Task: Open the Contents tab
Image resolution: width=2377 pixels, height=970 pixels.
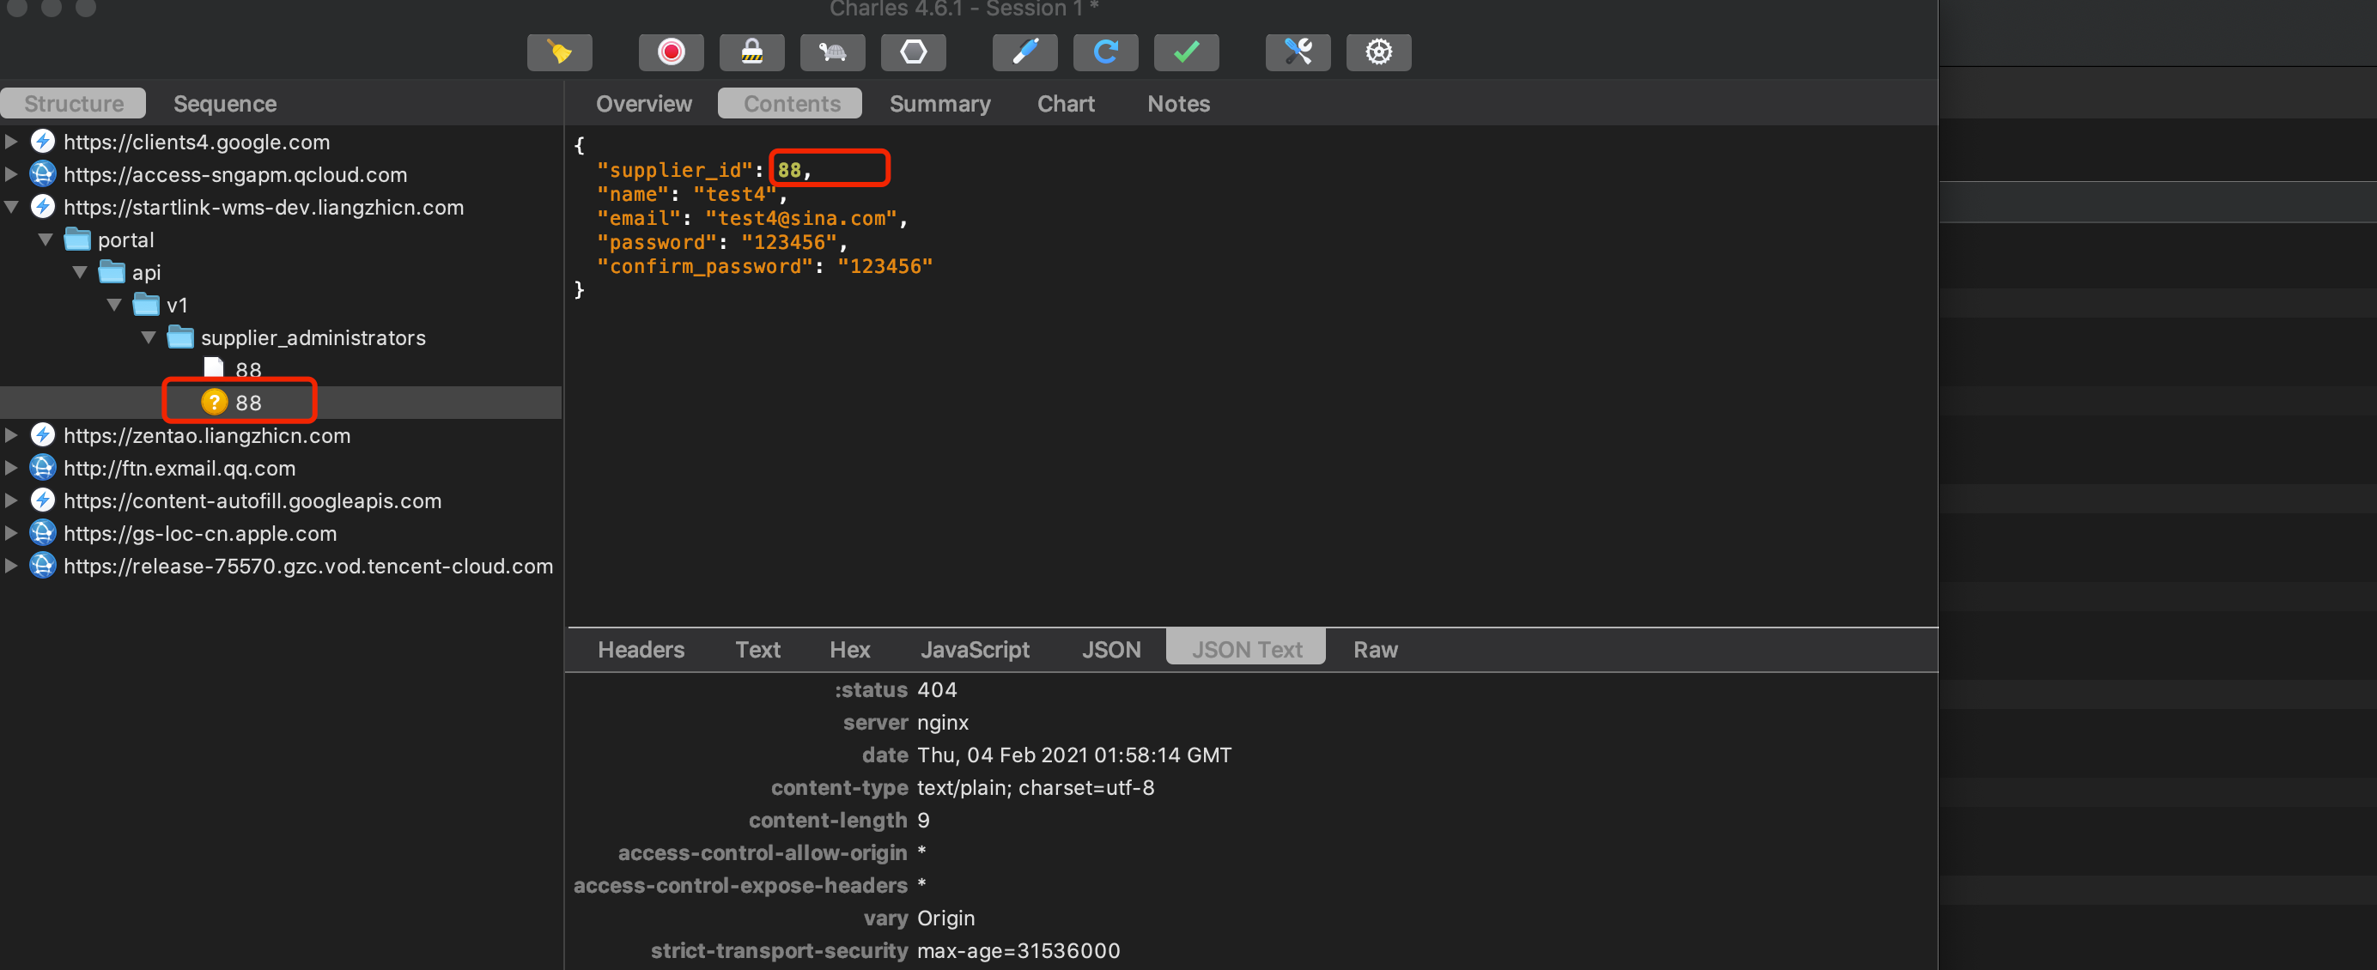Action: click(x=792, y=103)
